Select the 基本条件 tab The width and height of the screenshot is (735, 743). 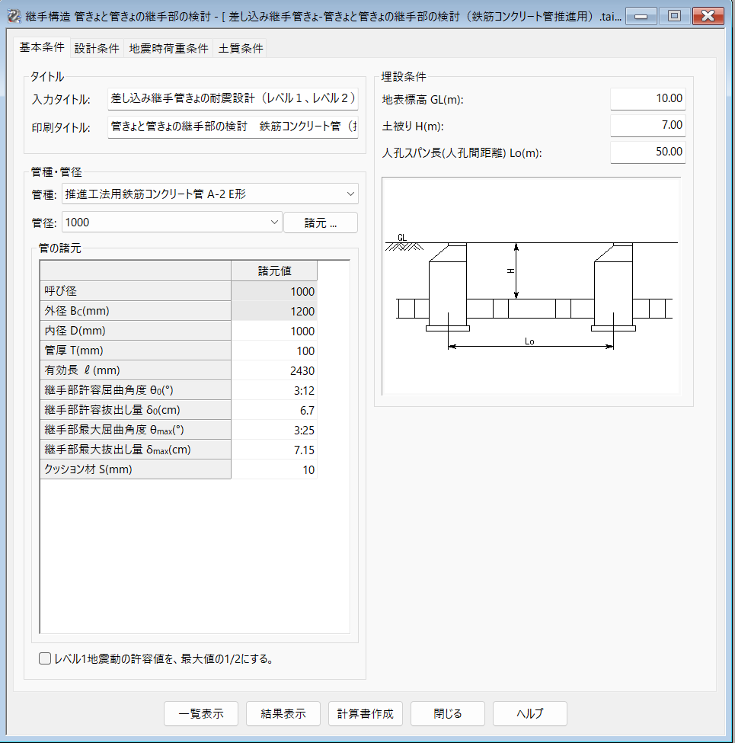(x=41, y=47)
